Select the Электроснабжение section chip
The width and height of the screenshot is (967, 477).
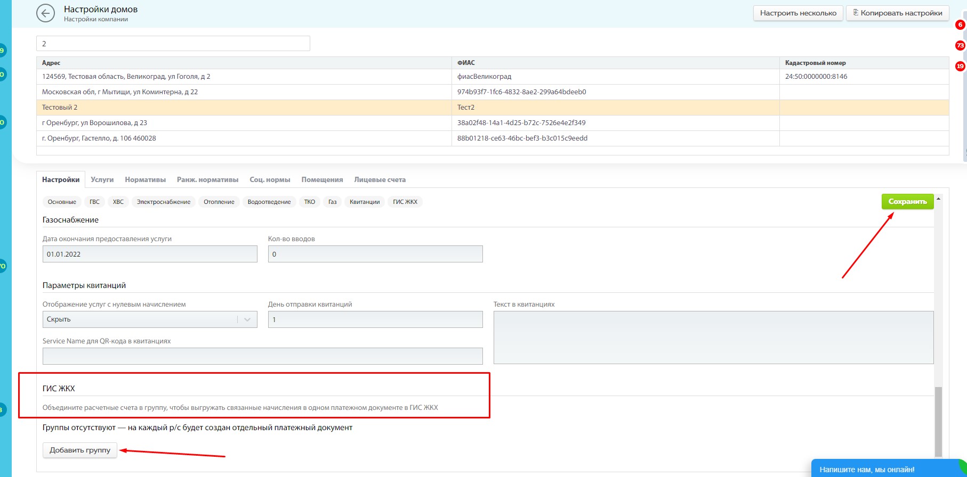pyautogui.click(x=163, y=202)
